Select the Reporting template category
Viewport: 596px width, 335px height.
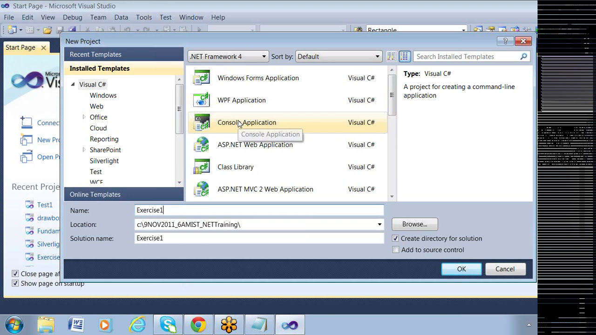104,139
